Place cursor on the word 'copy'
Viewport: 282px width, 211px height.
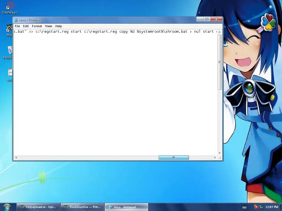(124, 32)
